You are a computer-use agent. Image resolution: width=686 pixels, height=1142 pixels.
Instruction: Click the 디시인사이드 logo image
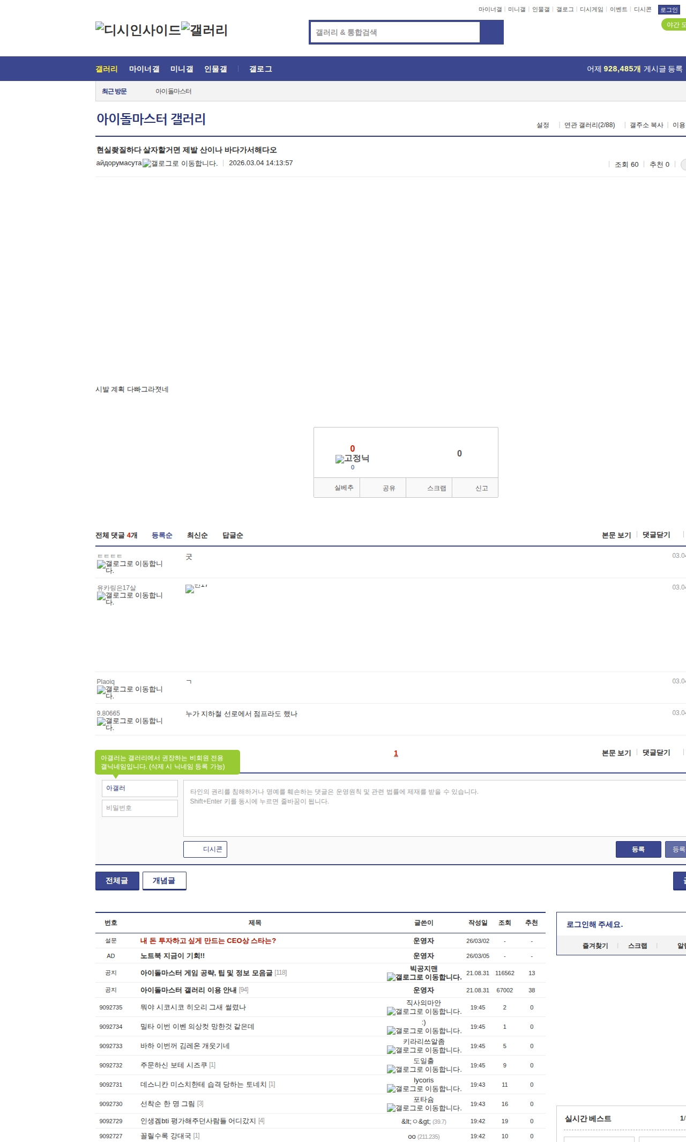tap(138, 30)
